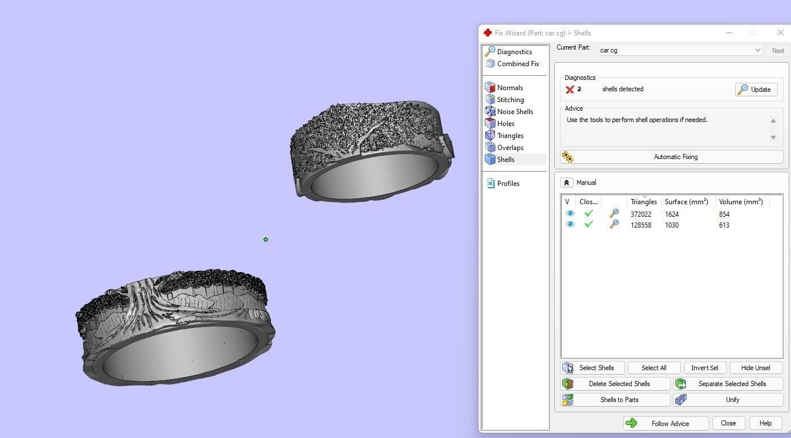Click the lower ring model in the viewport
The height and width of the screenshot is (438, 791).
pos(176,327)
